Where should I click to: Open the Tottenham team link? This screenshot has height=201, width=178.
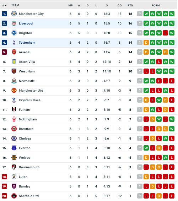coord(27,43)
